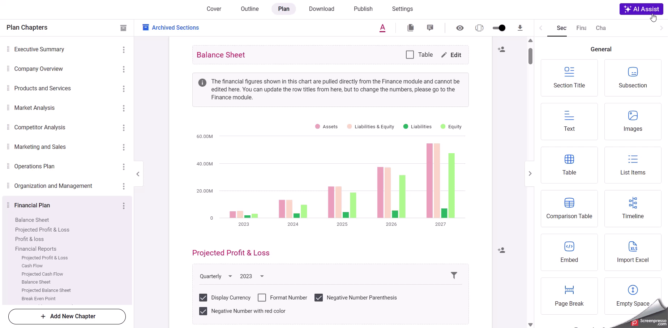Toggle Liabilities & Equity legend swatch
The height and width of the screenshot is (328, 668).
[x=350, y=126]
